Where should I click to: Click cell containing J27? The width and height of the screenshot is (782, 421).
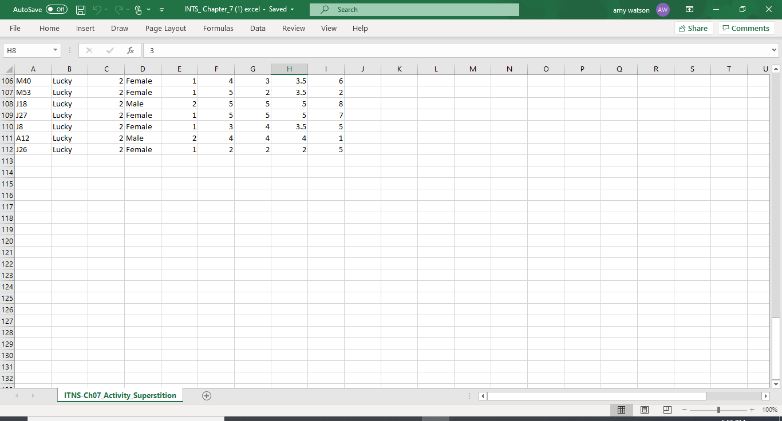(33, 115)
